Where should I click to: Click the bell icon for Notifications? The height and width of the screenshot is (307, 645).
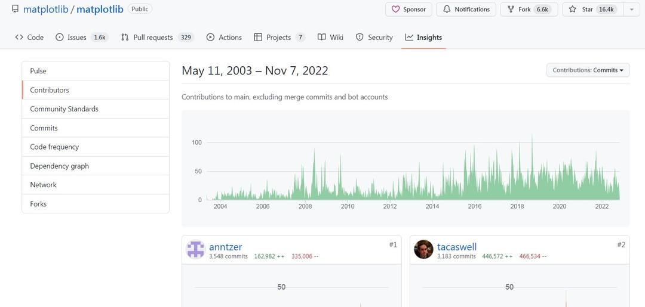point(447,9)
